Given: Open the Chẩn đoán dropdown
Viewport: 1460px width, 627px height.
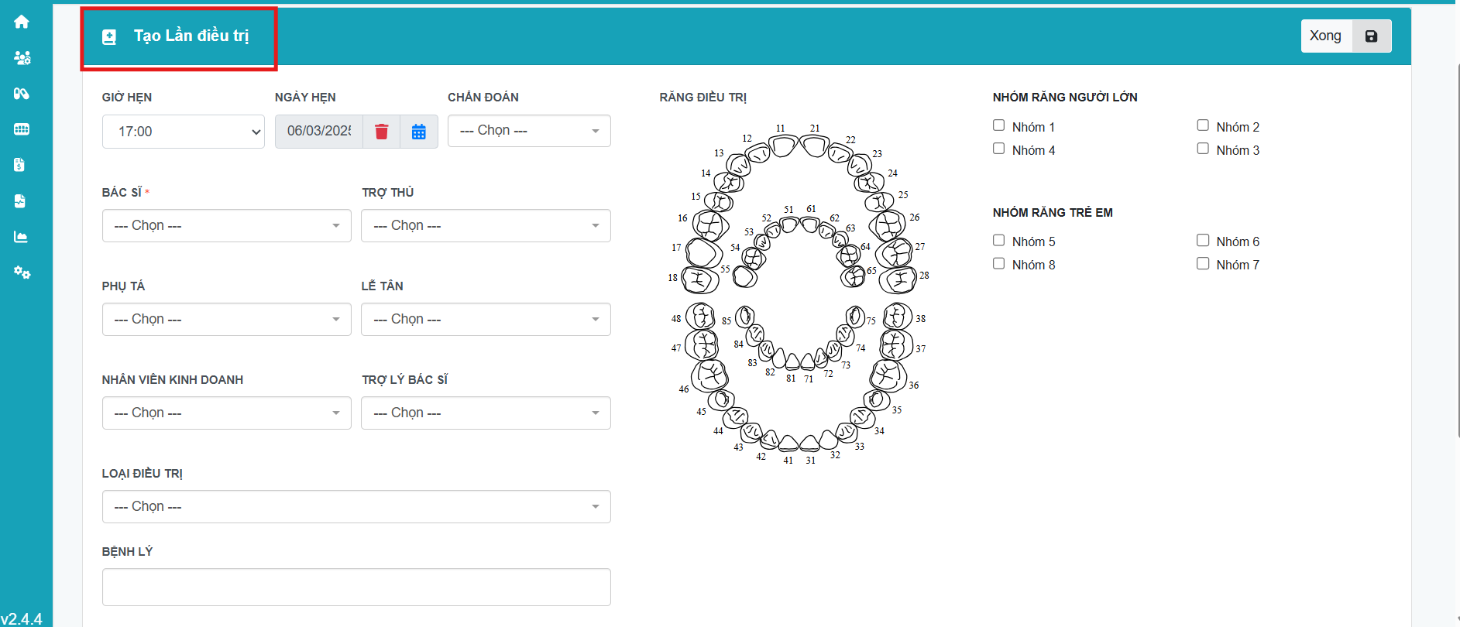Looking at the screenshot, I should tap(529, 131).
